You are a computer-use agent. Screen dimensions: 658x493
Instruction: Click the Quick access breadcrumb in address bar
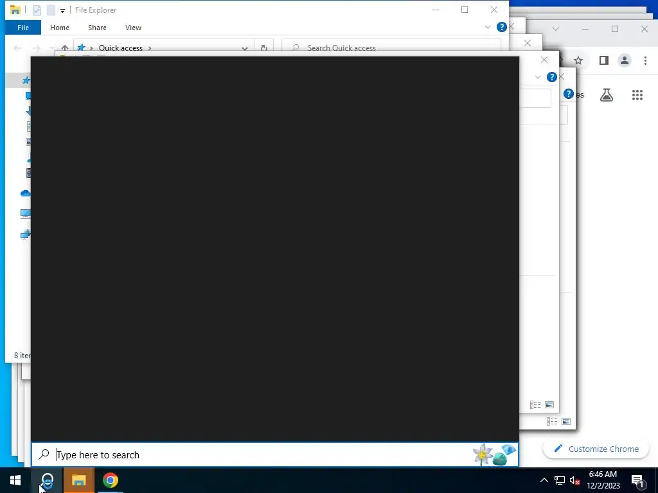[x=120, y=48]
